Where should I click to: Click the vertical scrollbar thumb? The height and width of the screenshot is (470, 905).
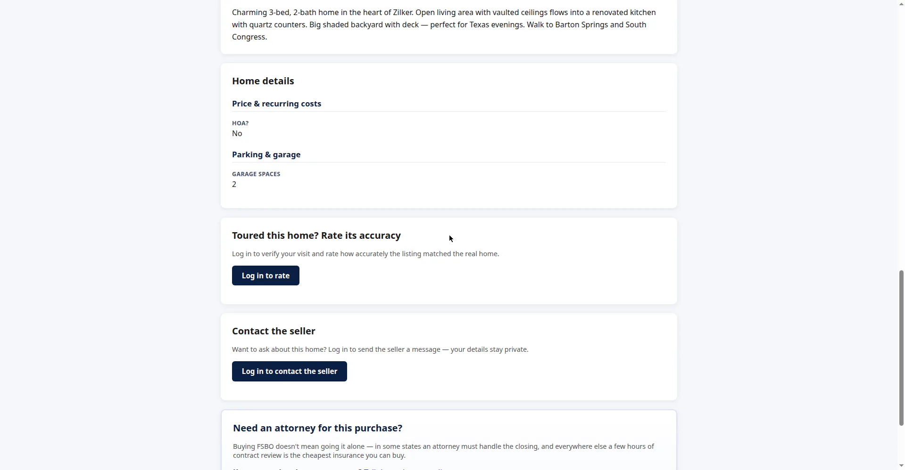click(901, 348)
